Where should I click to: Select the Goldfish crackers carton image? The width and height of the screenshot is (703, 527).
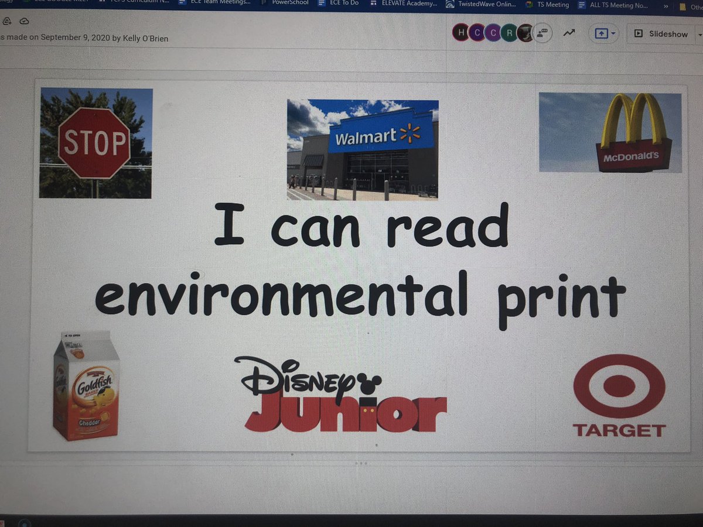coord(86,386)
